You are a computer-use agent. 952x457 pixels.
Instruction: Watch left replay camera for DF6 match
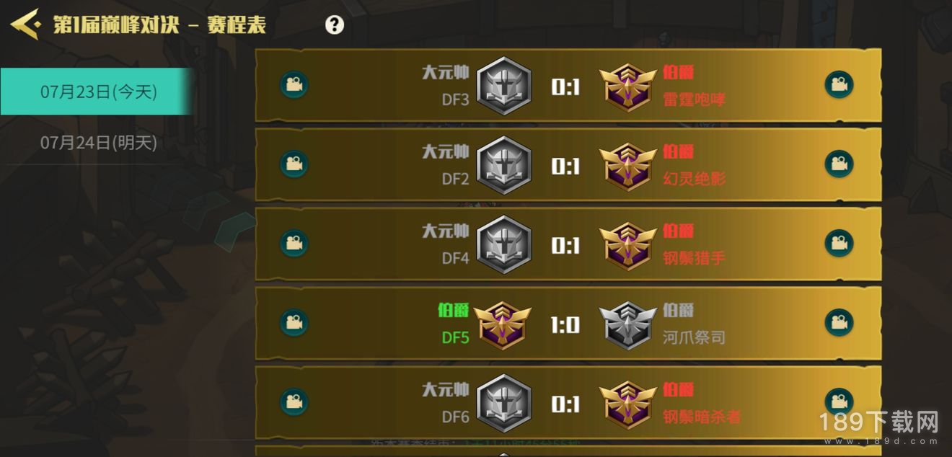tap(294, 402)
